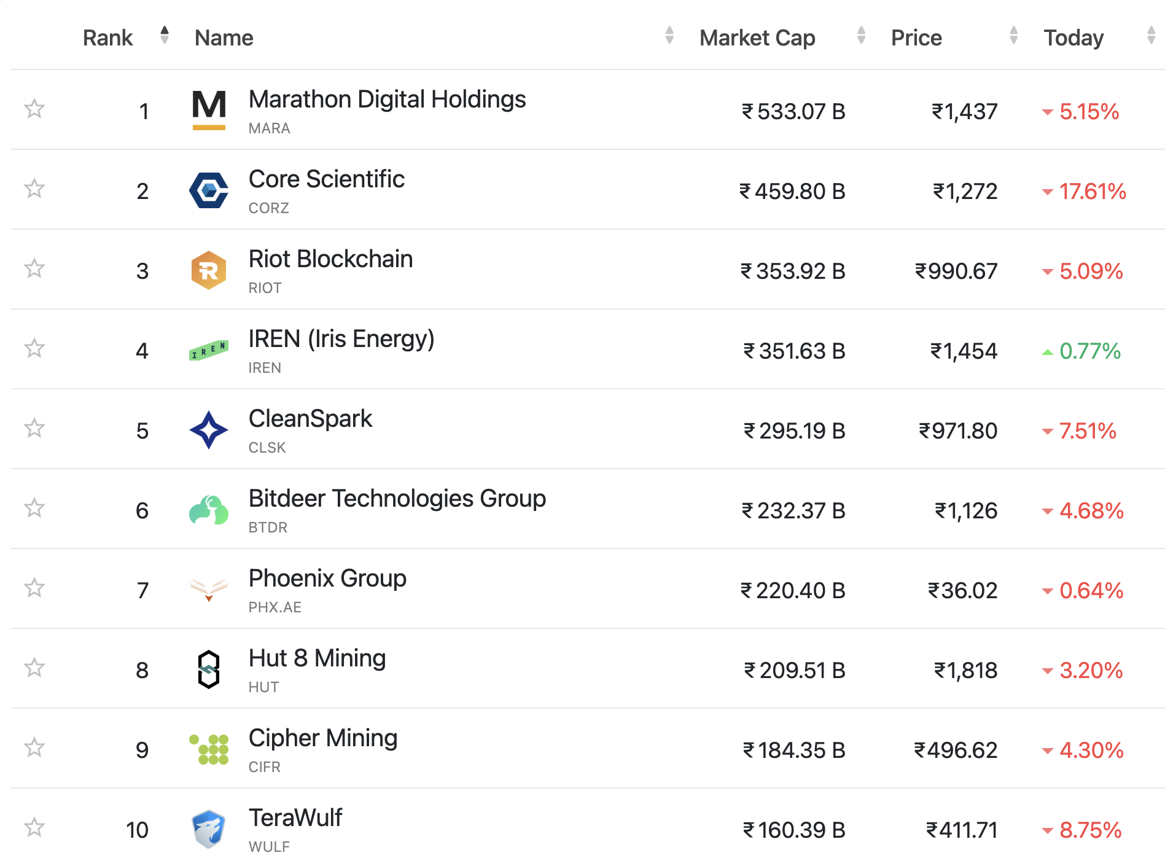Click the Phoenix Group wings logo
Viewport: 1165px width, 866px height.
(x=208, y=589)
